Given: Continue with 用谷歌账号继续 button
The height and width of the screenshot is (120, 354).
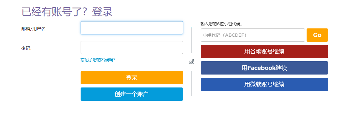Looking at the screenshot, I should [264, 51].
